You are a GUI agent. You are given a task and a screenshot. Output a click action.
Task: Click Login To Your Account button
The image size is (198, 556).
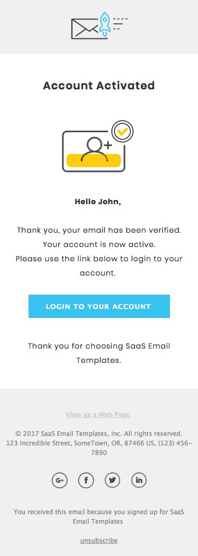(x=99, y=306)
